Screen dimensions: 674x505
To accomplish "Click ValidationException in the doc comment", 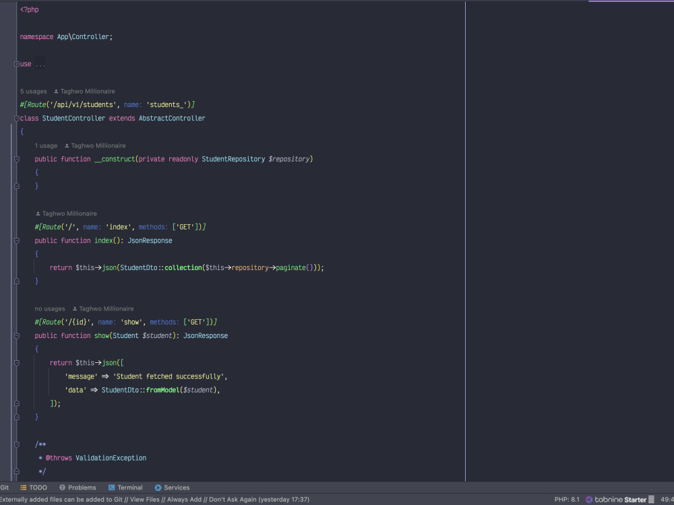I will pos(111,458).
